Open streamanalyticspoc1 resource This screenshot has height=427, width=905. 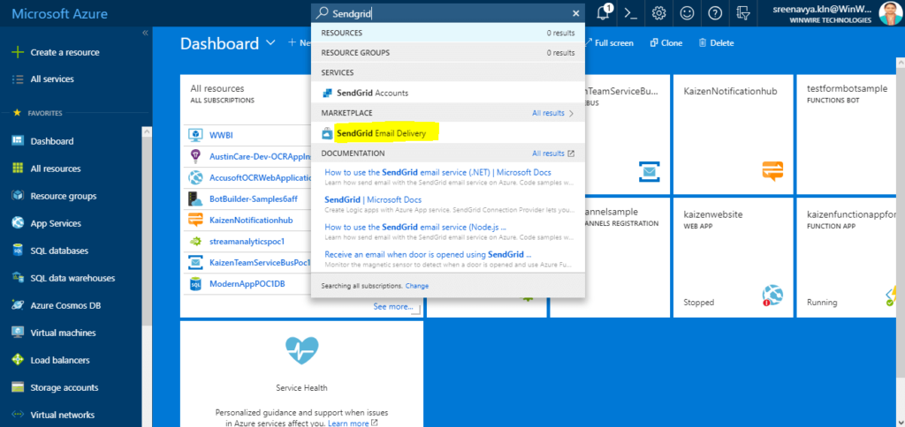[247, 242]
